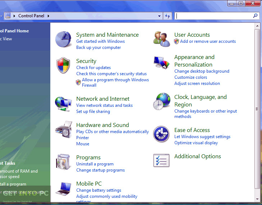The width and height of the screenshot is (262, 205).
Task: Click the Hardware and Sound printer icon
Action: coord(64,129)
